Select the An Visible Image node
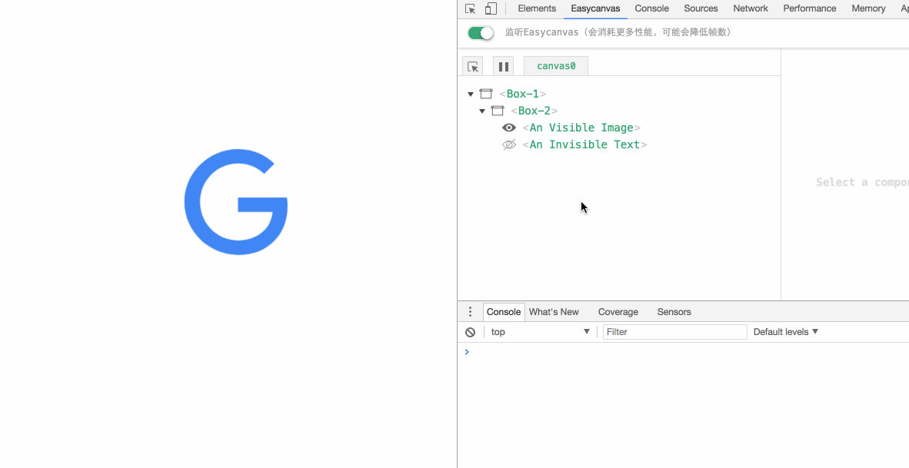Screen dimensions: 909x468 point(581,128)
